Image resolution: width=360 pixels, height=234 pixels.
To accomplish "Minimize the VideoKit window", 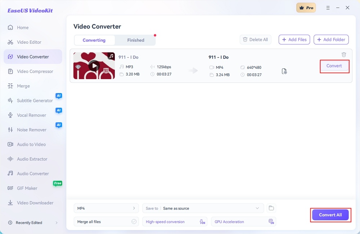I will pyautogui.click(x=338, y=8).
